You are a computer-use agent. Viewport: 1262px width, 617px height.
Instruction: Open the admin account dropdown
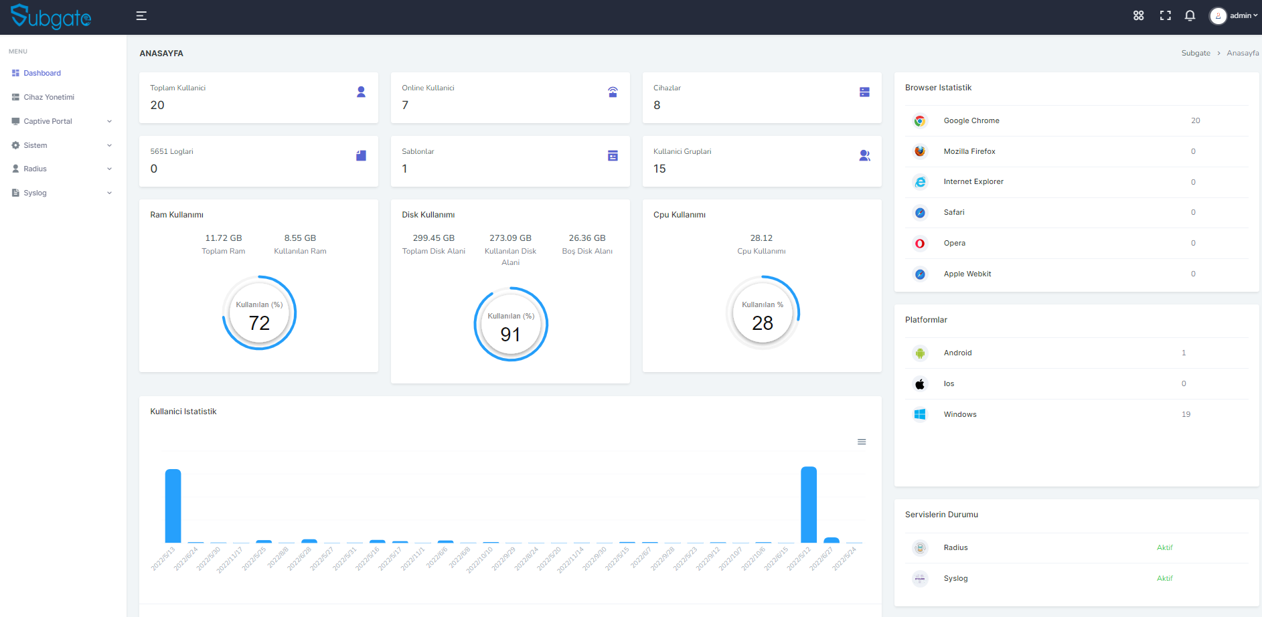coord(1234,15)
